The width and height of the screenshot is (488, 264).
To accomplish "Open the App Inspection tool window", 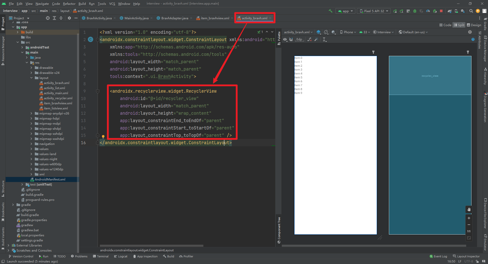I will (x=145, y=256).
